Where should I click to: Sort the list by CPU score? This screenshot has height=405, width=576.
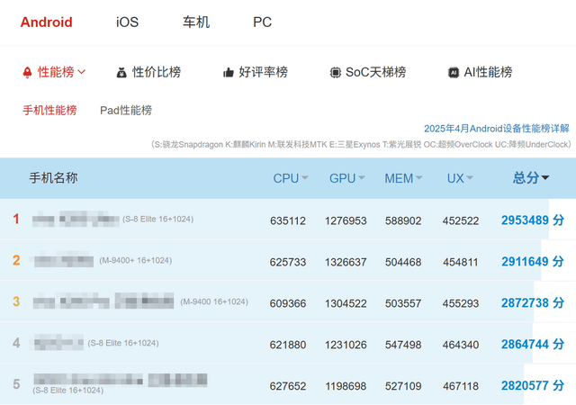click(x=290, y=178)
